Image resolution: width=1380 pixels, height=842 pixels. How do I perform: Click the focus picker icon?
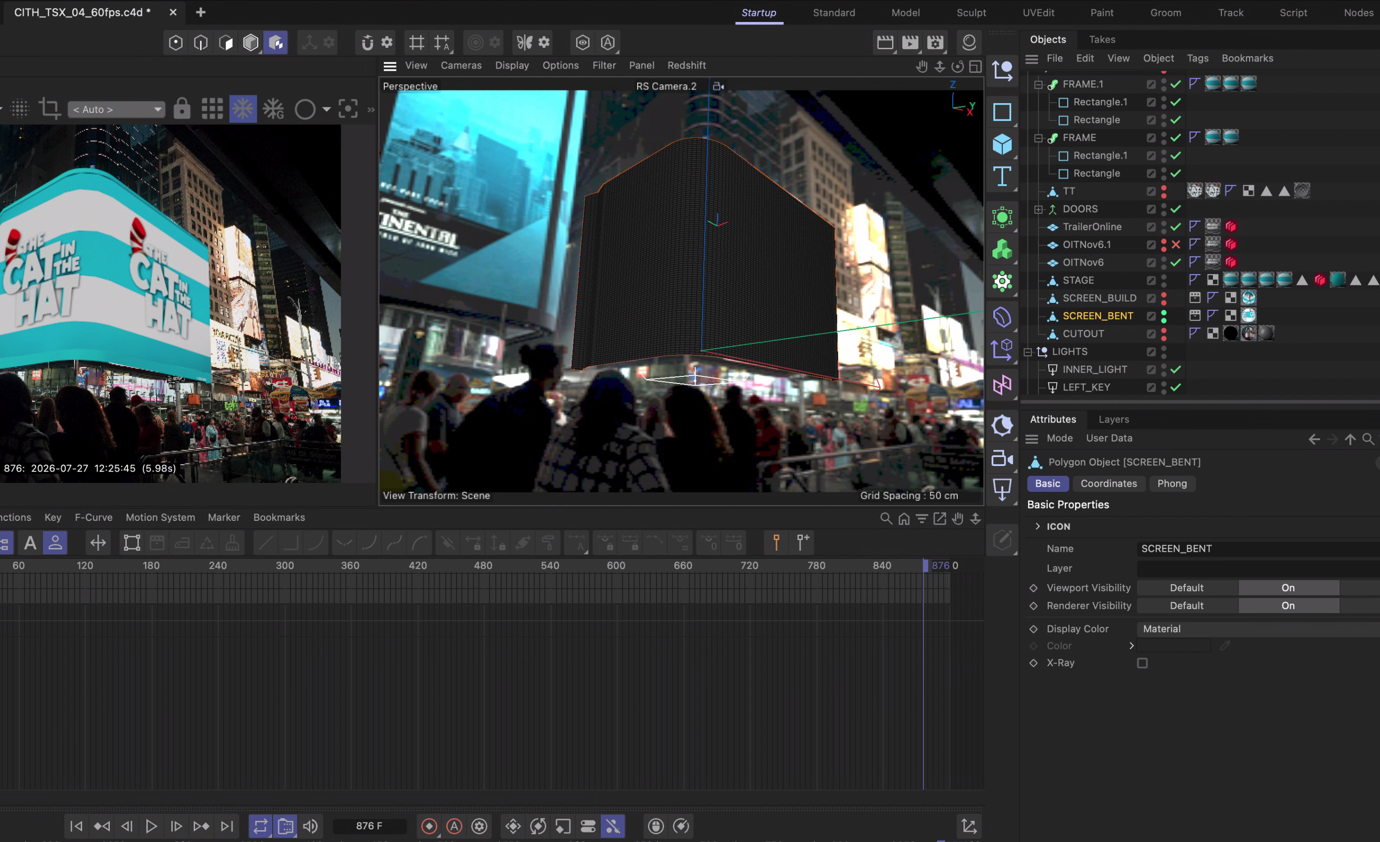[x=348, y=109]
